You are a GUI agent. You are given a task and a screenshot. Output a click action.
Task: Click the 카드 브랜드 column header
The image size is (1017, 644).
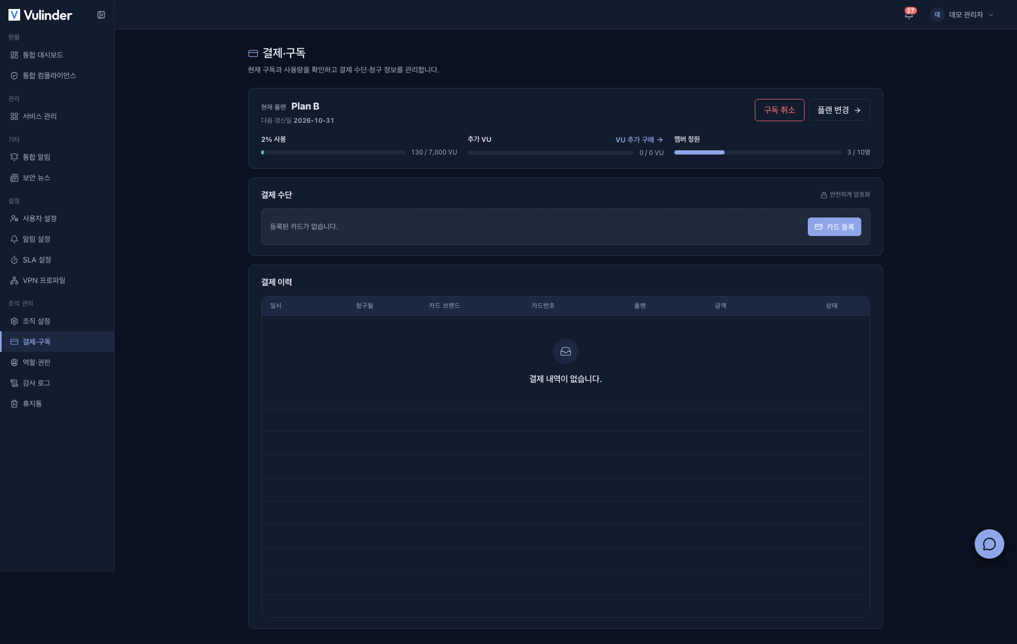(444, 306)
